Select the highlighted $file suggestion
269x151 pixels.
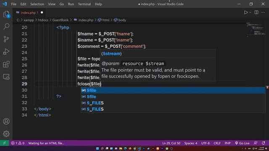coord(173,90)
